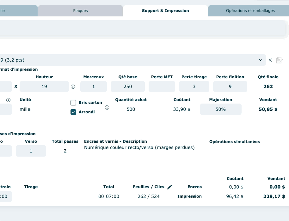Click the info icon beside Arrondi checkbox

point(107,108)
